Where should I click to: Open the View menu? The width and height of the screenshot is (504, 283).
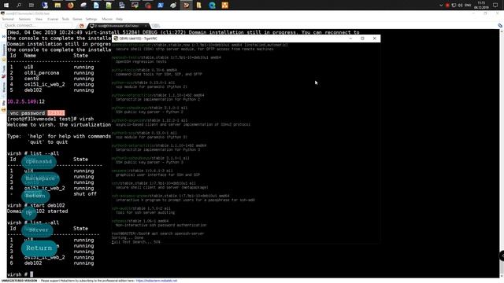tap(39, 19)
